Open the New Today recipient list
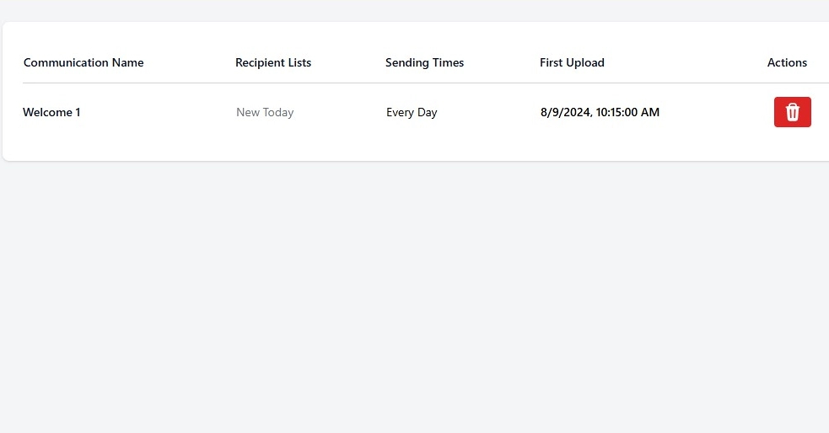The width and height of the screenshot is (829, 433). tap(265, 113)
